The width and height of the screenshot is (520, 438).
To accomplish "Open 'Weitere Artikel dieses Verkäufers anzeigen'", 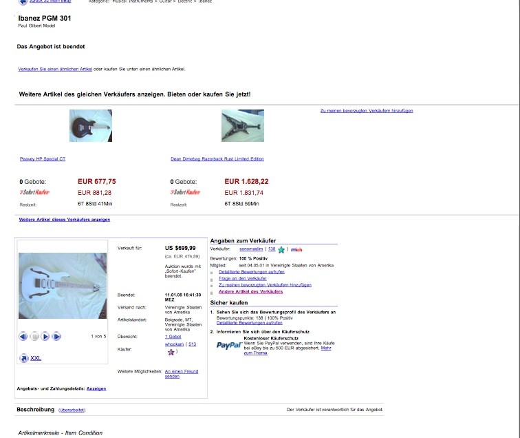I will [x=65, y=220].
